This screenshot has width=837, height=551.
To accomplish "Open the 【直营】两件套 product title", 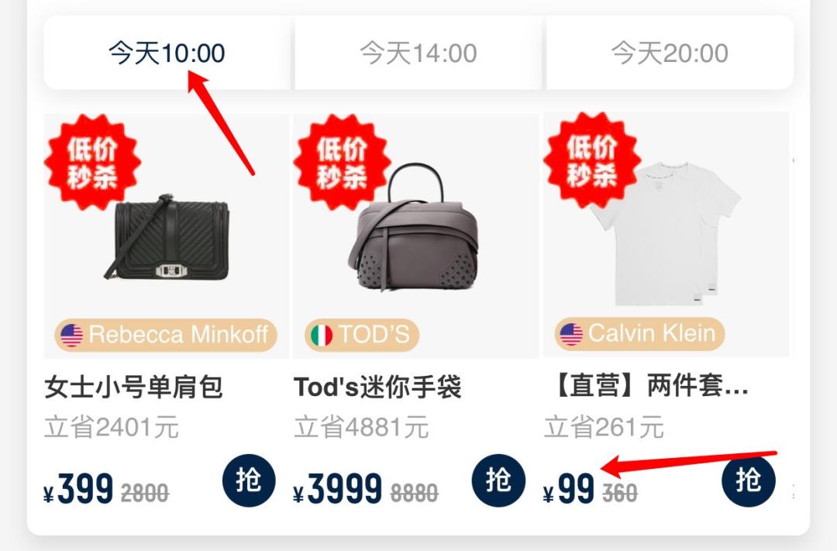I will [x=649, y=385].
